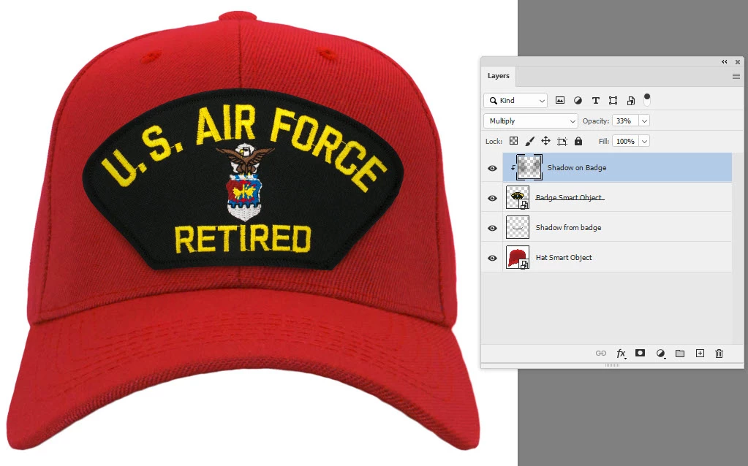The image size is (748, 466).
Task: Select Shadow from badge layer thumbnail
Action: [x=518, y=227]
